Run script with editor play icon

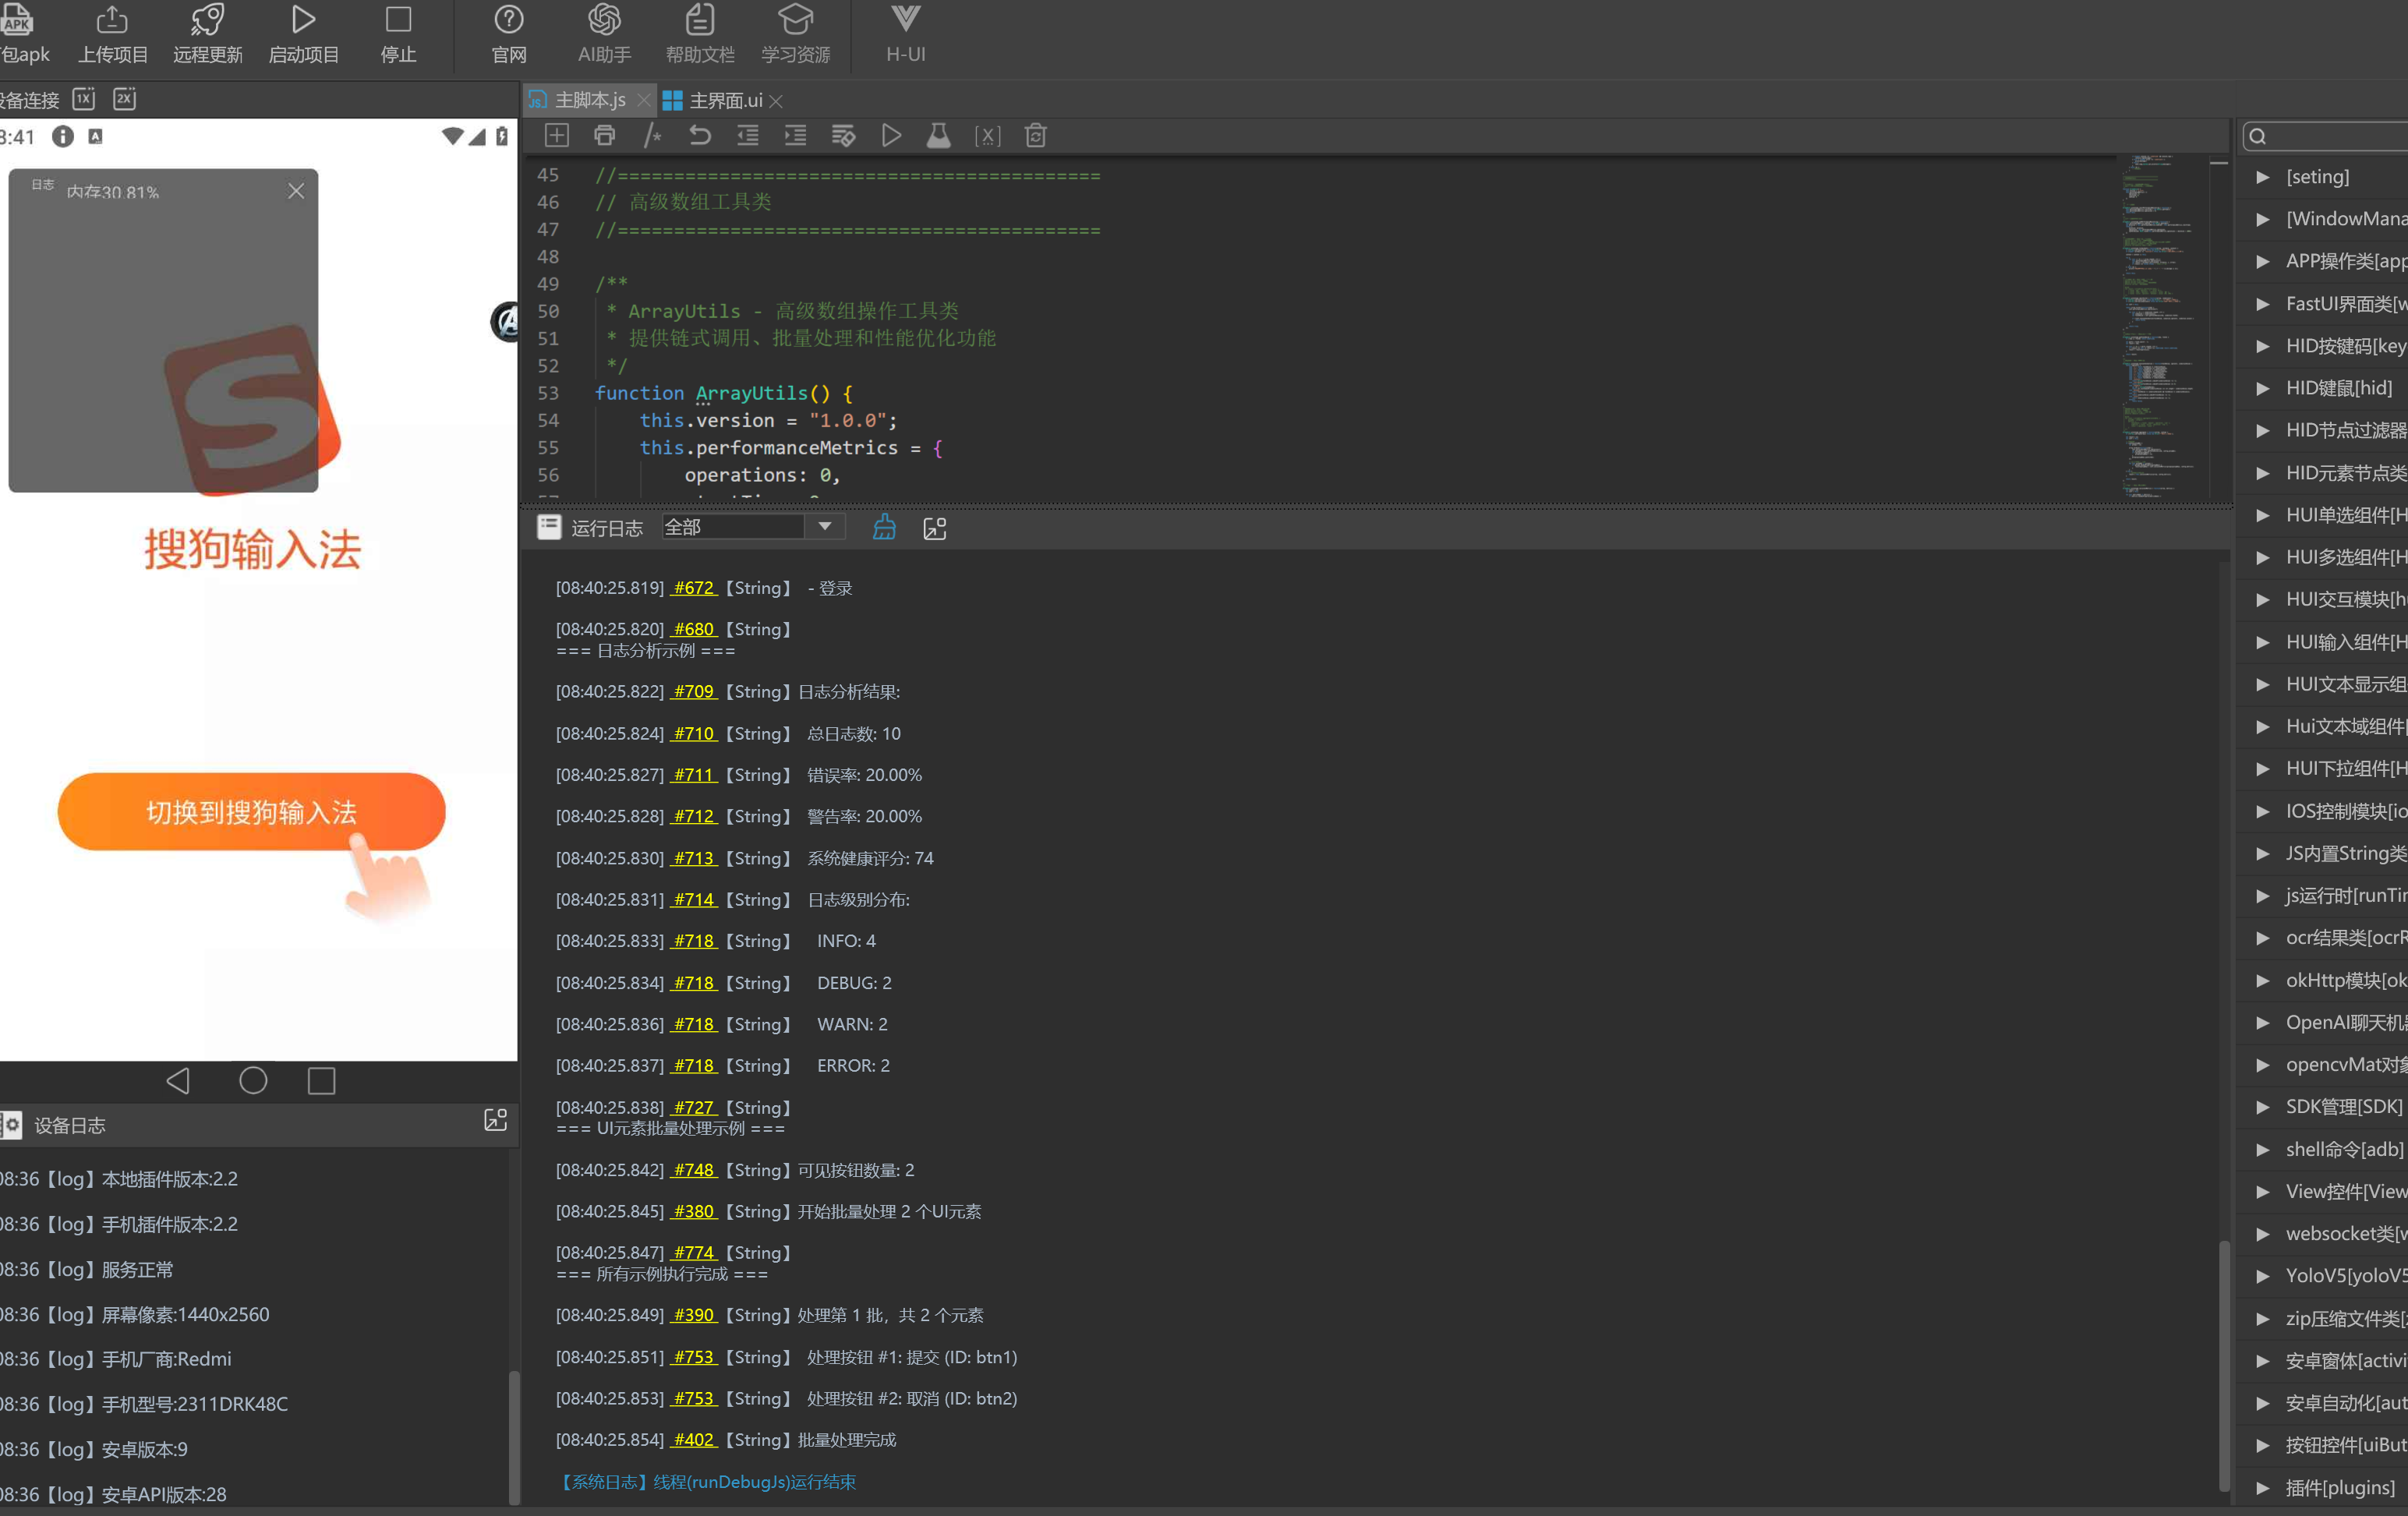(x=891, y=136)
